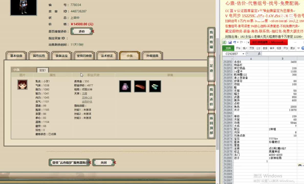
Task: Select the purple pouch equipment icon
Action: [125, 86]
